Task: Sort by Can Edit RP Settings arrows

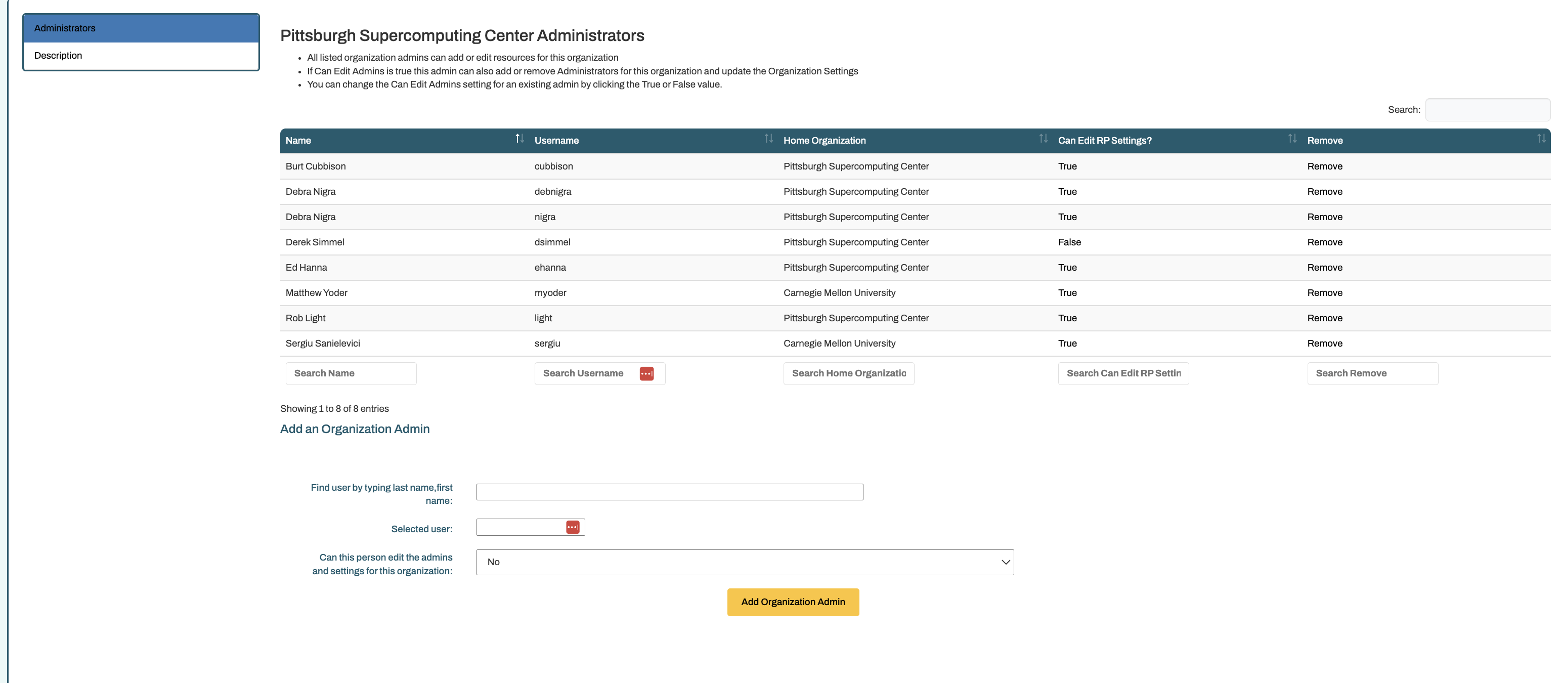Action: pyautogui.click(x=1292, y=139)
